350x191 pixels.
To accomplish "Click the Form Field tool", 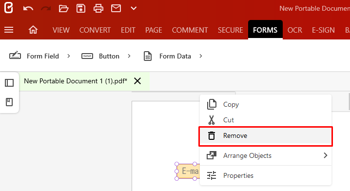I will tap(34, 56).
